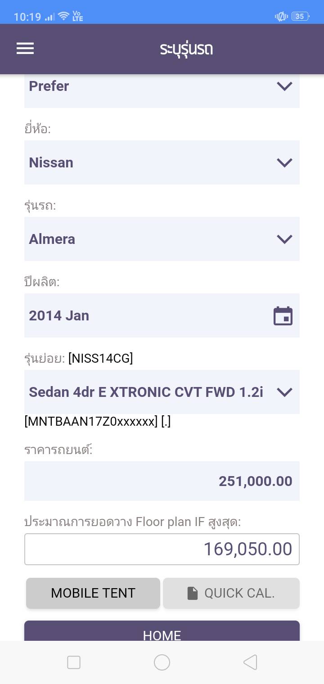Open the production date calendar icon
Viewport: 324px width, 684px height.
tap(283, 316)
